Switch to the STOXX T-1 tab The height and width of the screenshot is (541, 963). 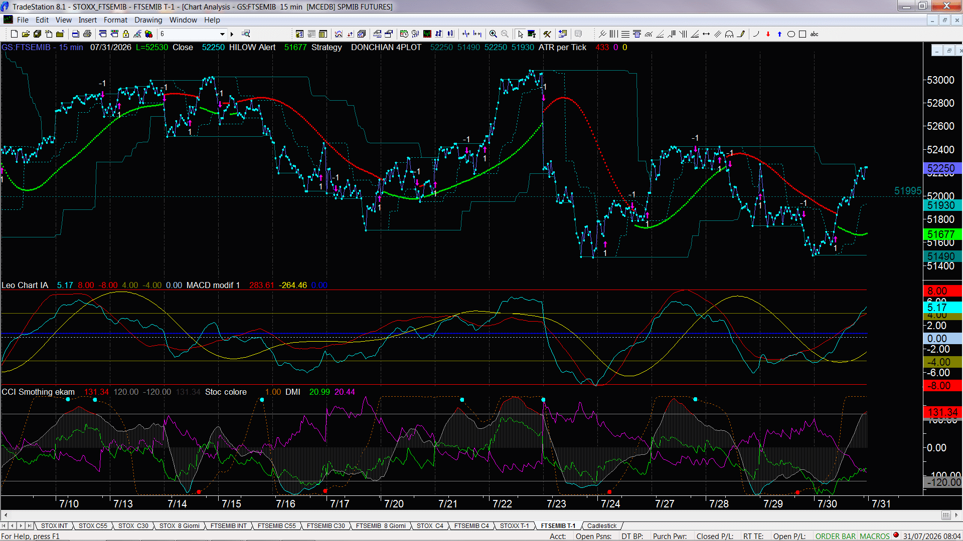click(x=514, y=526)
